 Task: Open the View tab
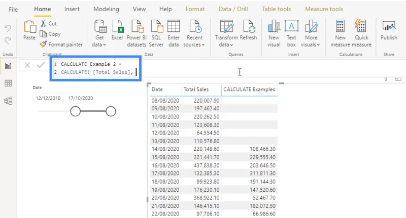click(139, 9)
